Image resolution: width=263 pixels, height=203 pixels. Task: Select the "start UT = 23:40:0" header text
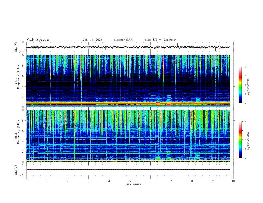click(160, 40)
